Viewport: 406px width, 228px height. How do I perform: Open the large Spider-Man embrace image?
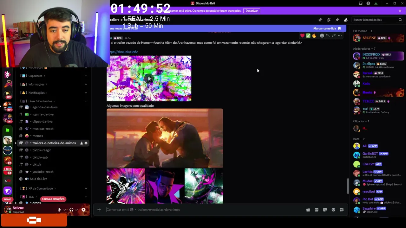[165, 138]
